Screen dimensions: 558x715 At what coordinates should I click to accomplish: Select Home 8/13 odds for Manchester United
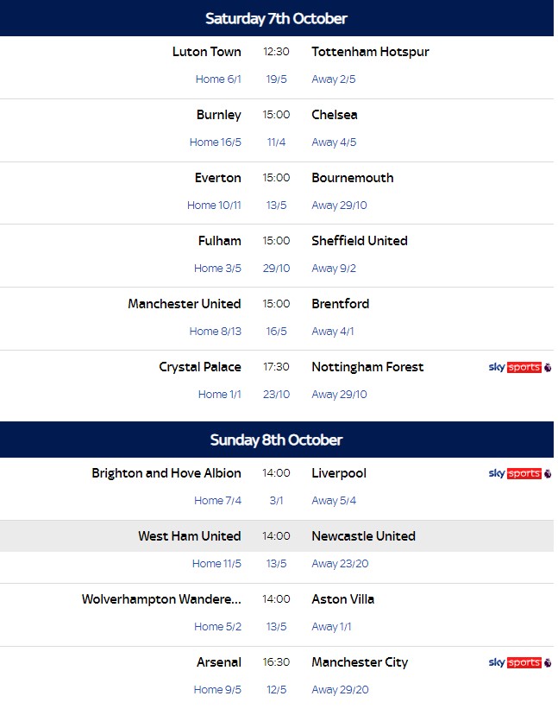tap(216, 331)
